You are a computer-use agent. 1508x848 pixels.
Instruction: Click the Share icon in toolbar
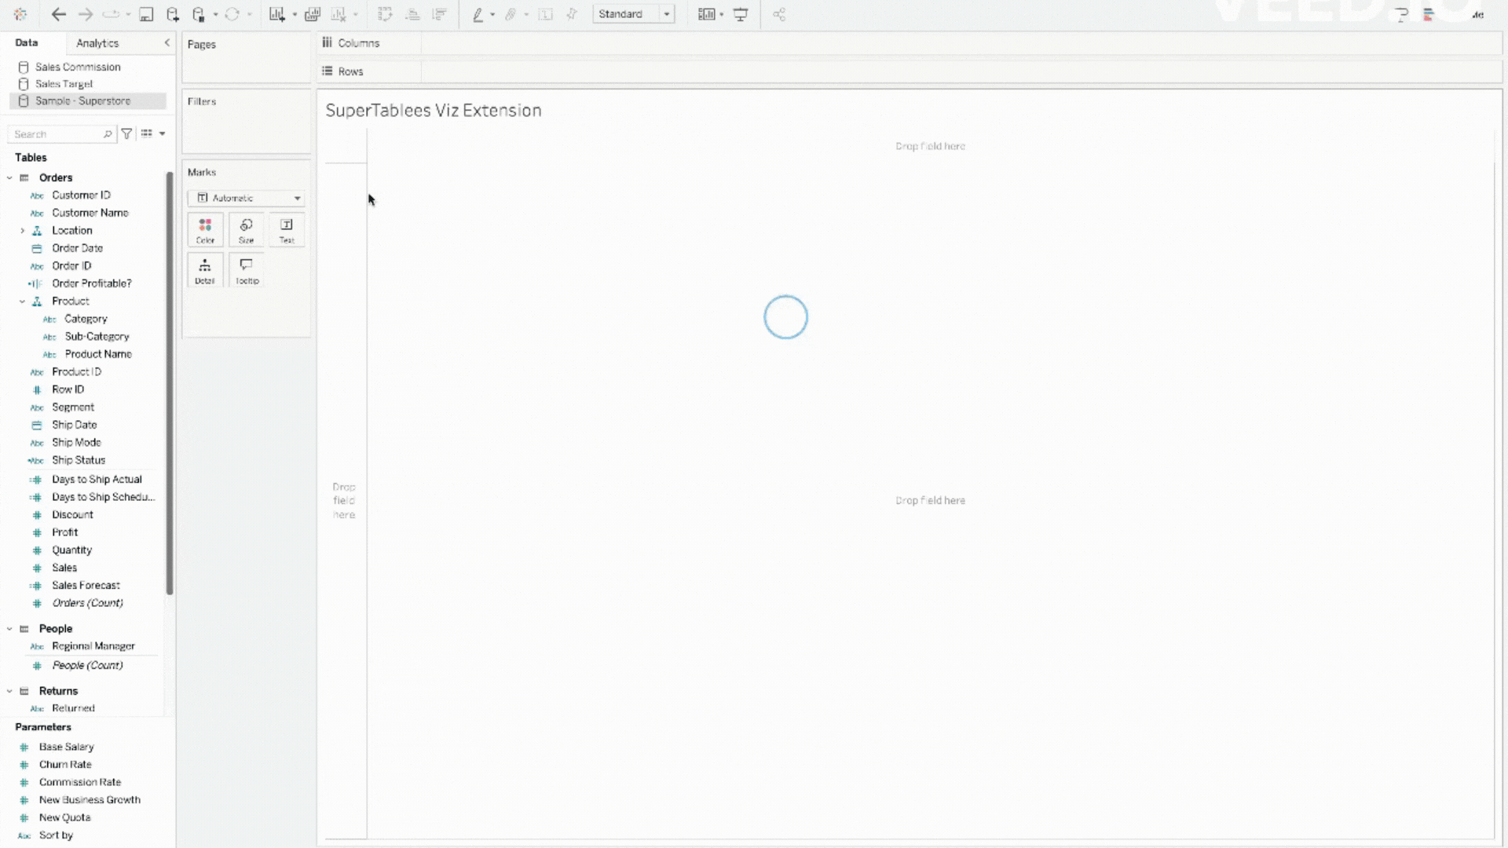coord(779,14)
